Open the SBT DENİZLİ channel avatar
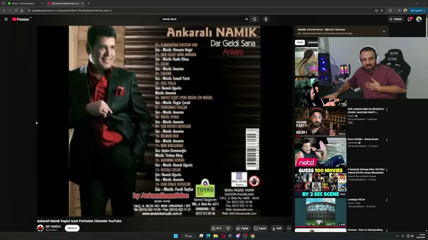Image resolution: width=428 pixels, height=240 pixels. tap(40, 228)
